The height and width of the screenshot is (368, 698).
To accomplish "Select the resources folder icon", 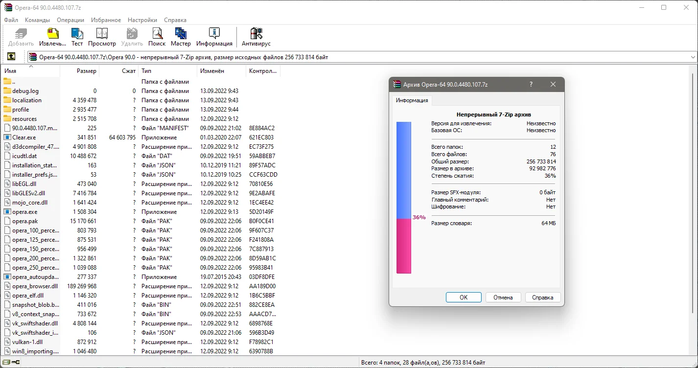I will [x=7, y=118].
